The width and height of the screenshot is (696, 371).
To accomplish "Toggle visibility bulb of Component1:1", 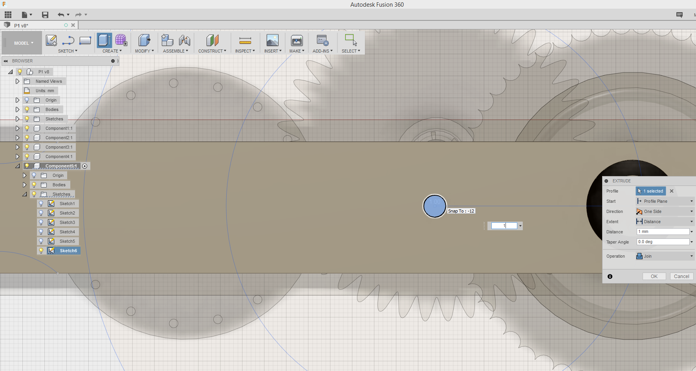I will [x=27, y=128].
